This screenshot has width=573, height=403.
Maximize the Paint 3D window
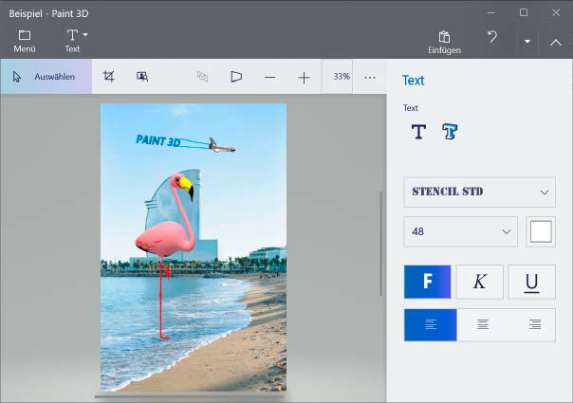click(524, 12)
